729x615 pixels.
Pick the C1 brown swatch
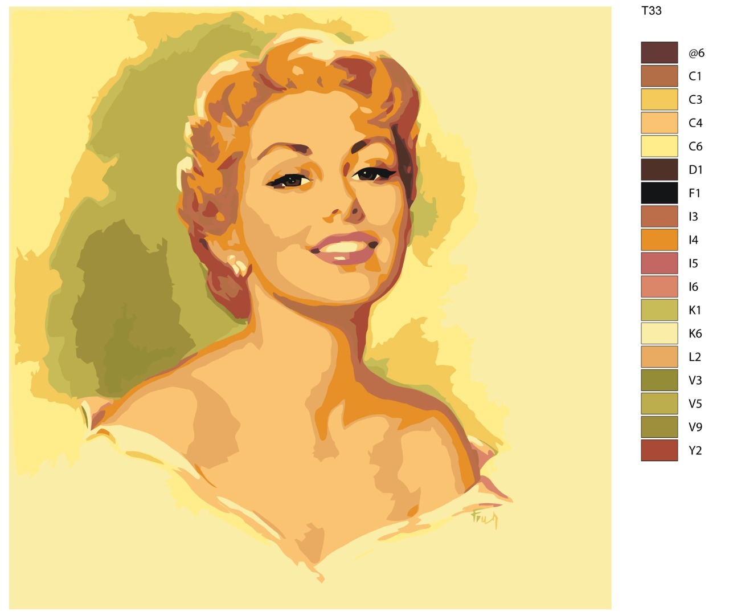tap(659, 76)
